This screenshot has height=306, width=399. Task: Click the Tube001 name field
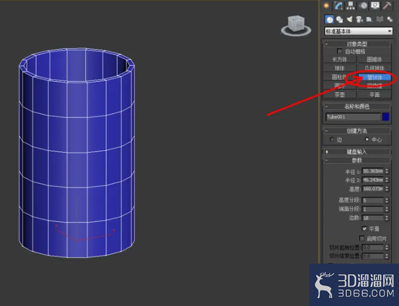click(x=353, y=117)
